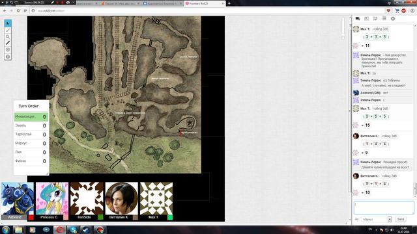Select the arrow Select tool

click(8, 23)
